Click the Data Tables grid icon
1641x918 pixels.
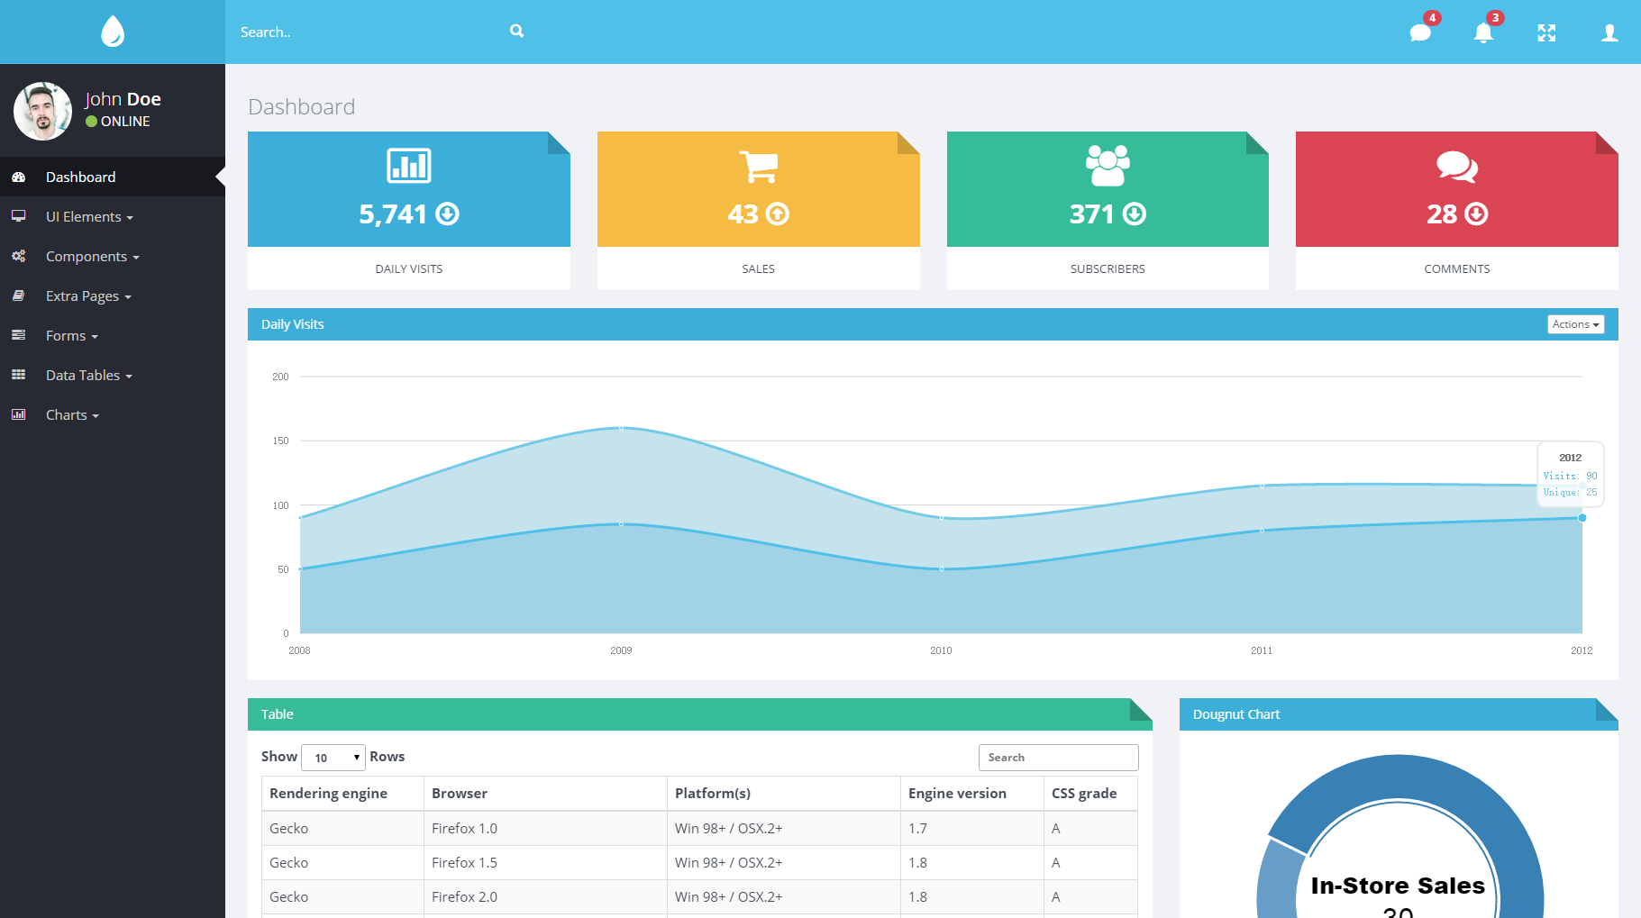[19, 375]
